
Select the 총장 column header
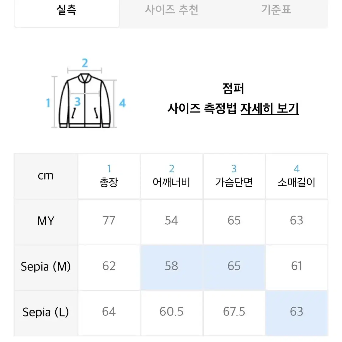109,176
